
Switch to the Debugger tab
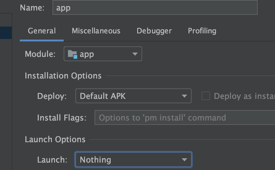coord(154,31)
